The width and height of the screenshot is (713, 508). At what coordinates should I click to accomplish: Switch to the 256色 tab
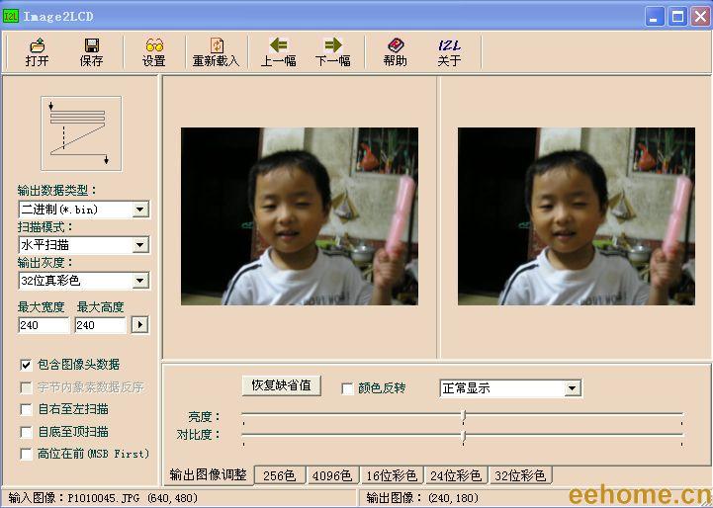click(279, 475)
